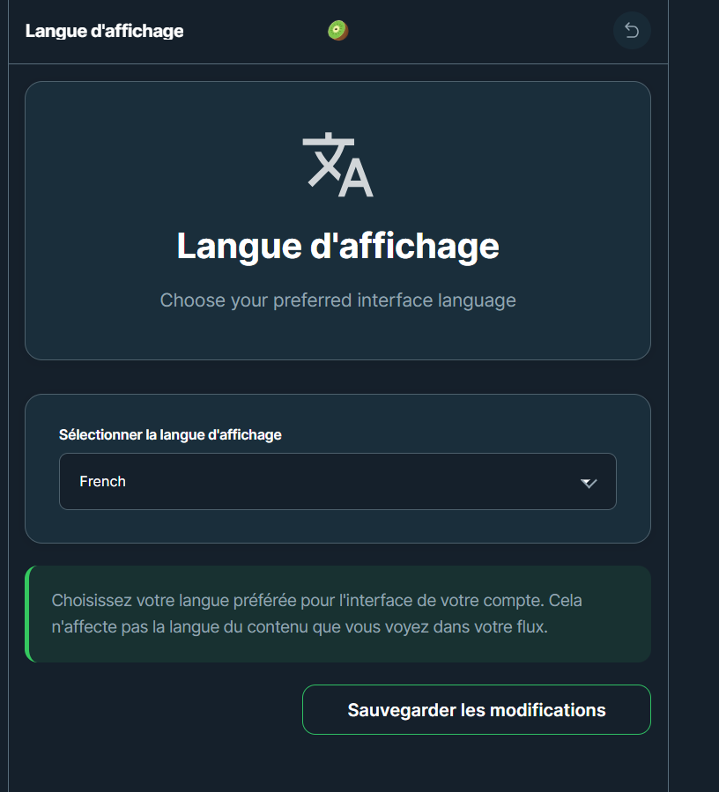Click the large "Langue d'affichage" heading
719x792 pixels.
(x=337, y=246)
